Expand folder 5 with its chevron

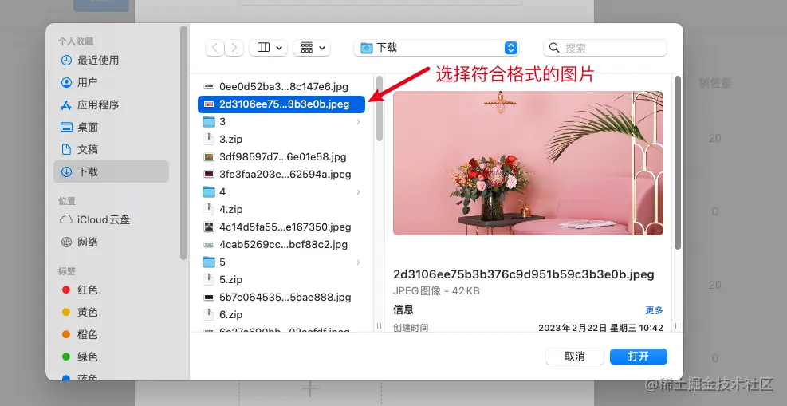click(358, 262)
